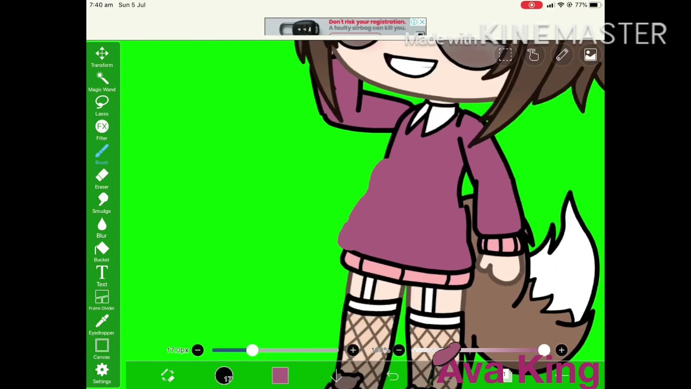This screenshot has height=389, width=691.
Task: Select the Blur tool
Action: [x=101, y=227]
